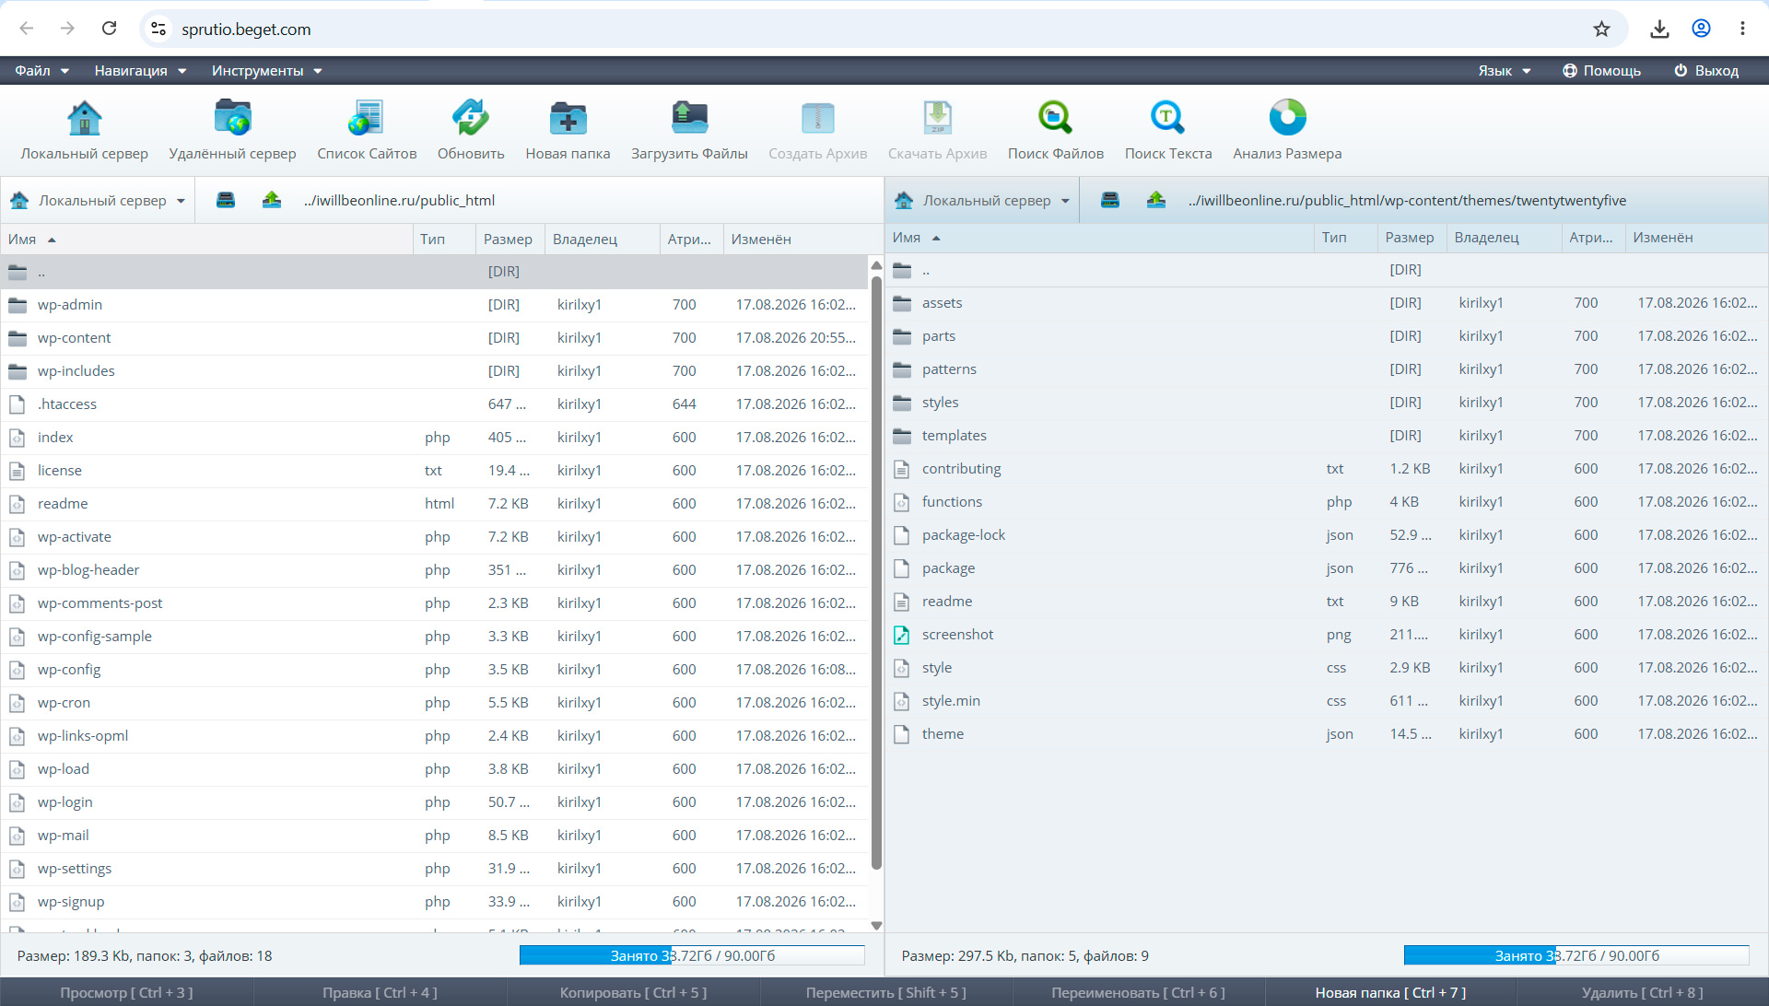Open the Удалённый сервер toolbar icon
The height and width of the screenshot is (1006, 1769).
[233, 118]
